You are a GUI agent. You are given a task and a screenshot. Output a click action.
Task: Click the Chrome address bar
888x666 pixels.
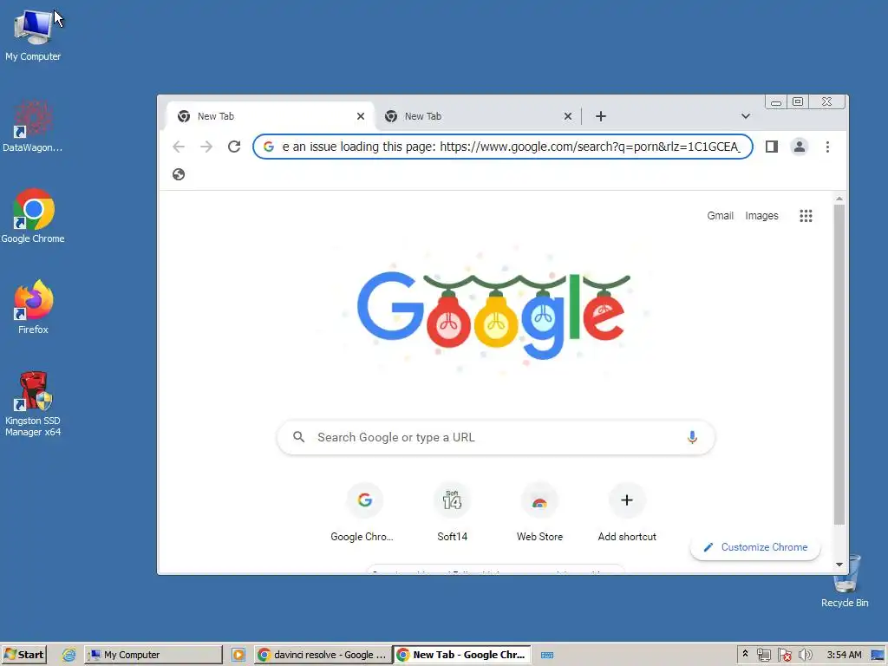[x=503, y=147]
